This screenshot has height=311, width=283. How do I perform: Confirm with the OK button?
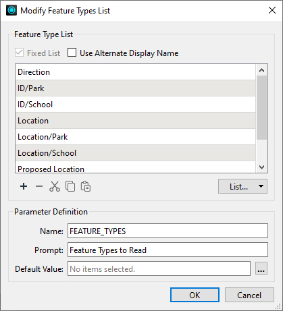tap(195, 295)
